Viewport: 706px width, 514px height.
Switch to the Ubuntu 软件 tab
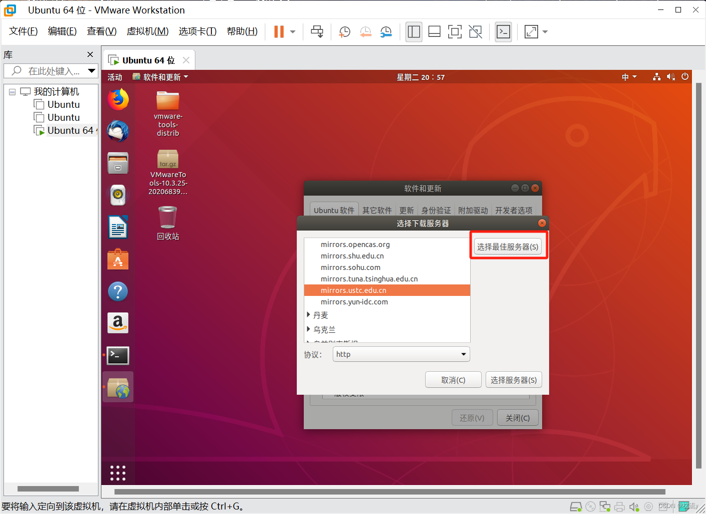[x=334, y=210]
